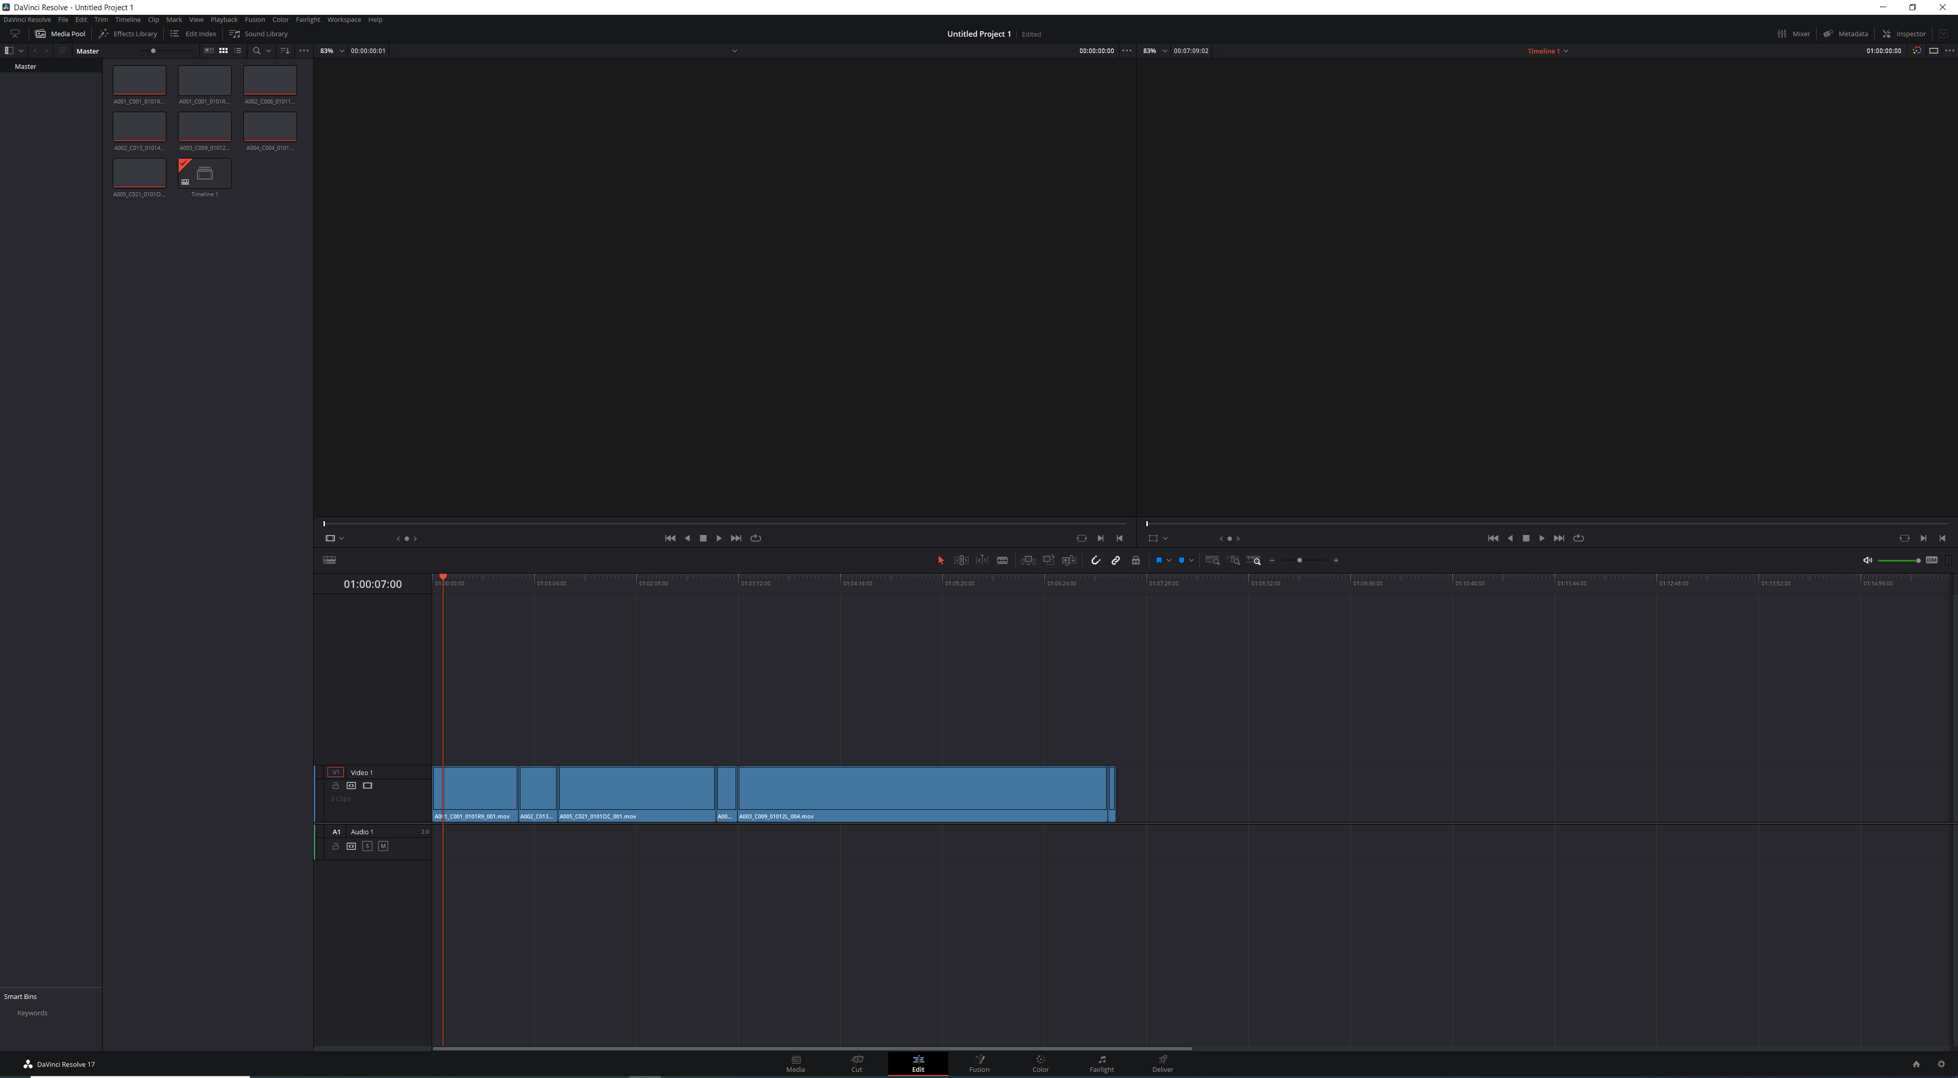The width and height of the screenshot is (1958, 1078).
Task: Switch to the Color page tab
Action: [x=1040, y=1064]
